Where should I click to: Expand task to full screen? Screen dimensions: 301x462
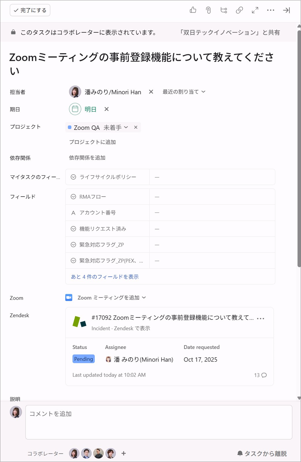click(255, 10)
